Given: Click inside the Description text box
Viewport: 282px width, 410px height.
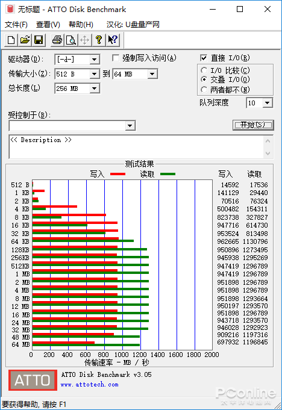Looking at the screenshot, I should [136, 147].
